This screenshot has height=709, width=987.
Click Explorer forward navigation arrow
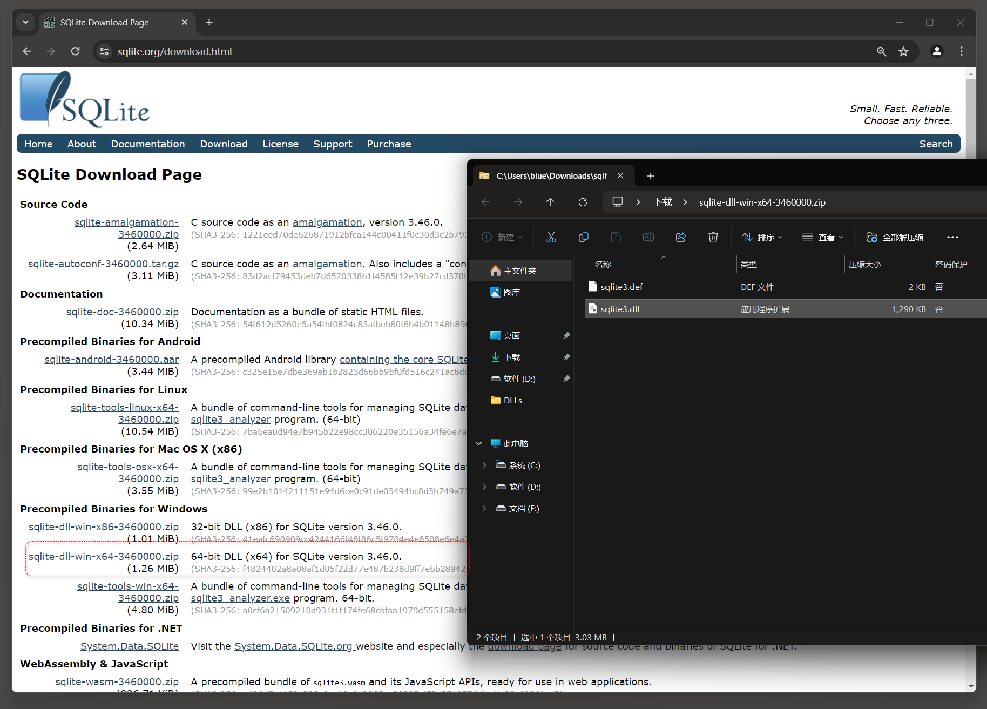[x=518, y=202]
